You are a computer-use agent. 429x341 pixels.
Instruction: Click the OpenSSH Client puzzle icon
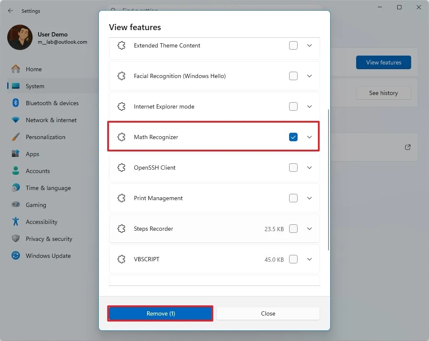[x=122, y=168]
